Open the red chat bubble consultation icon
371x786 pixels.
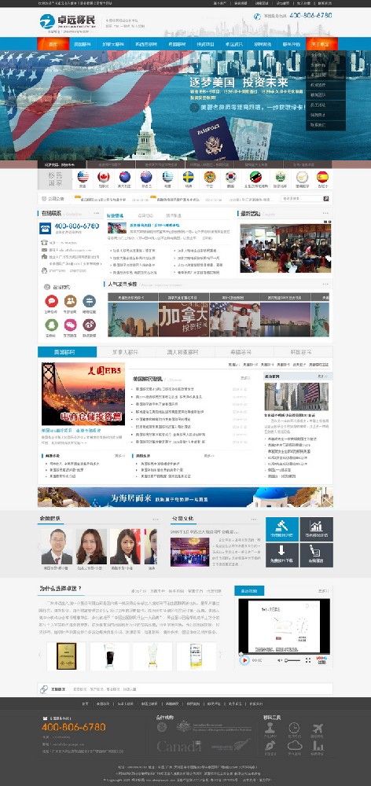click(x=51, y=301)
